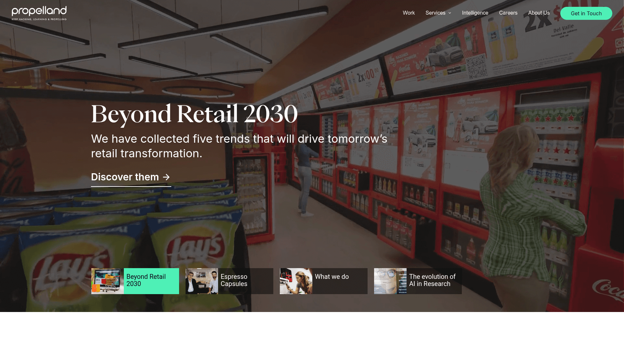This screenshot has height=351, width=624.
Task: Click the Discover them link
Action: pyautogui.click(x=125, y=177)
